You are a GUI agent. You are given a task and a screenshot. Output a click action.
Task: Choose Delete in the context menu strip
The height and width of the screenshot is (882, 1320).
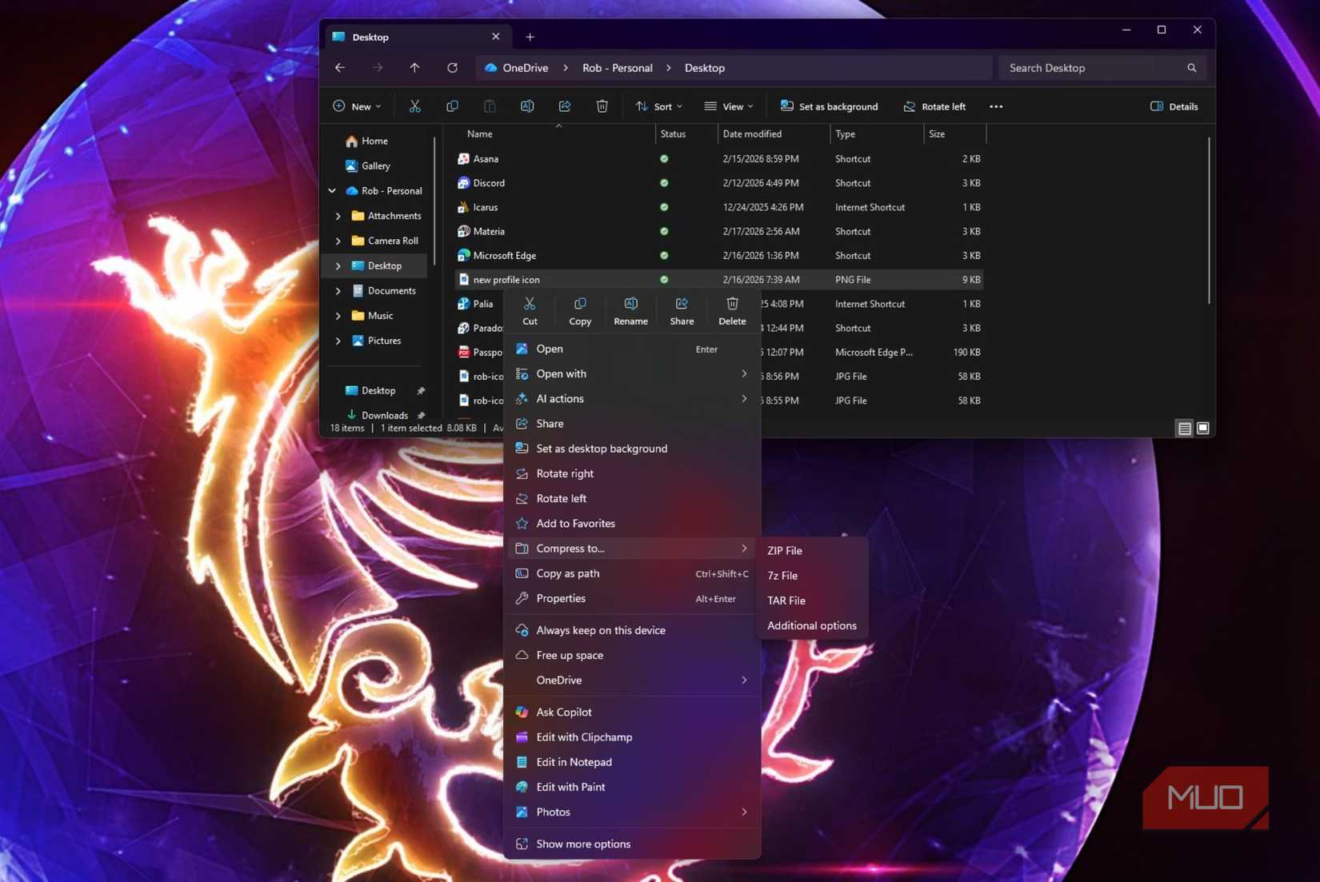pos(732,311)
